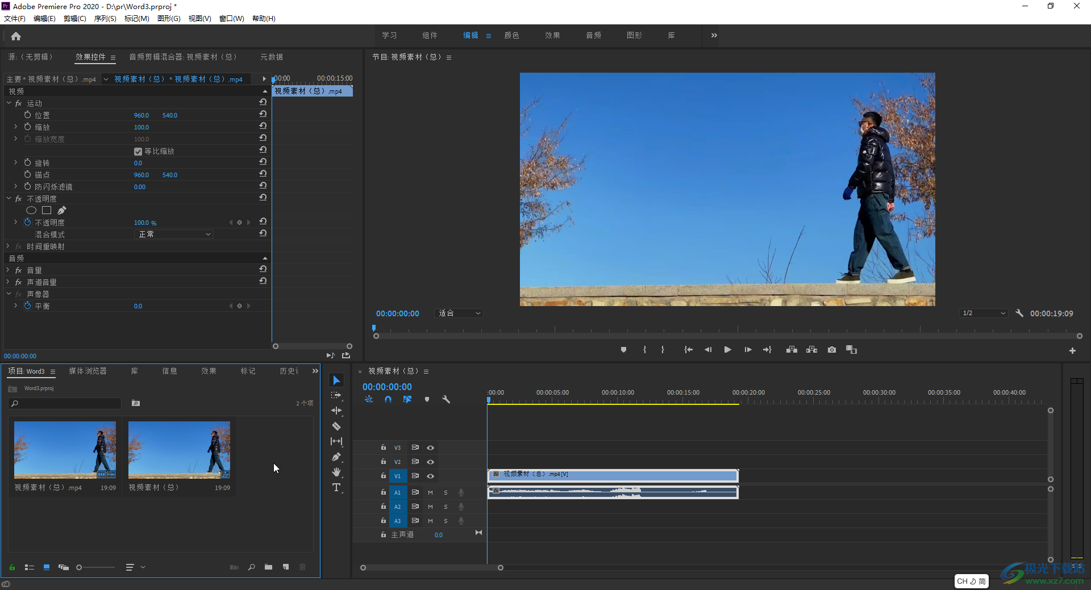Play the program monitor video
Screen dimensions: 1091x590
pos(727,350)
